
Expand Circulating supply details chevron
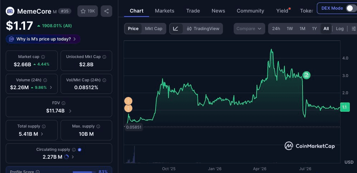click(x=73, y=157)
